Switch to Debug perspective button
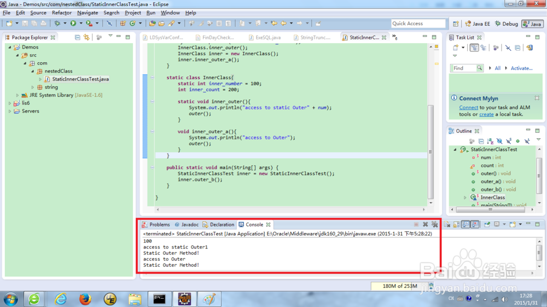This screenshot has width=547, height=307. pyautogui.click(x=507, y=23)
